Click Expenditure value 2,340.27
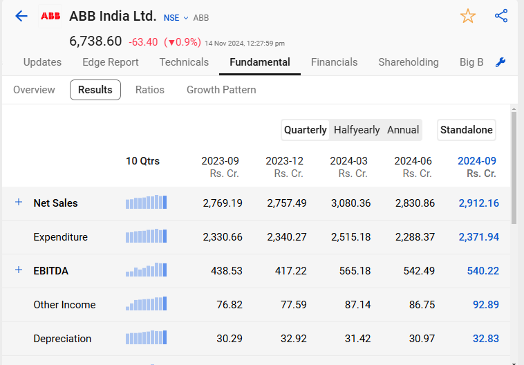 [286, 237]
